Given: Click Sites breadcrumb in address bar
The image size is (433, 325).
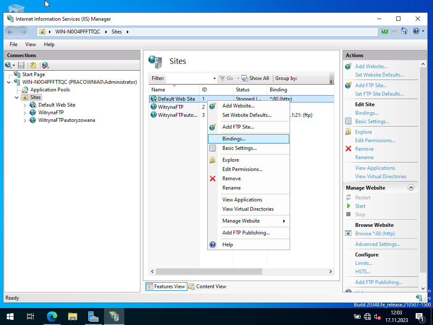Looking at the screenshot, I should (117, 32).
